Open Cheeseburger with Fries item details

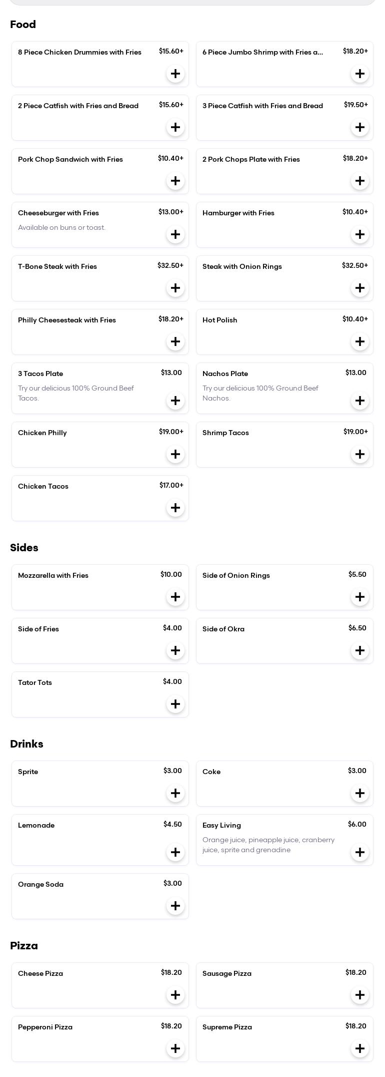click(58, 213)
